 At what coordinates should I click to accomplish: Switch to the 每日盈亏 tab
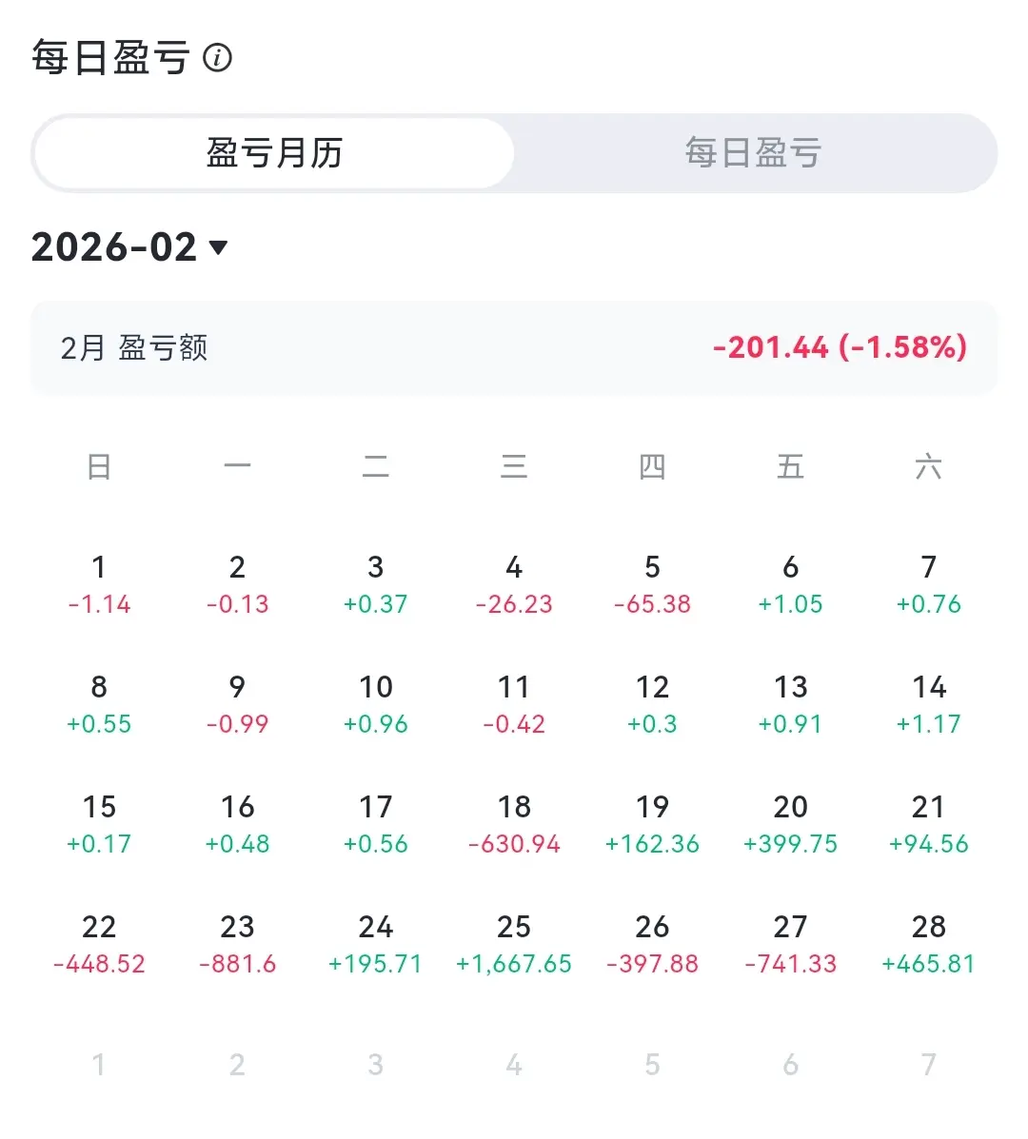click(x=753, y=153)
